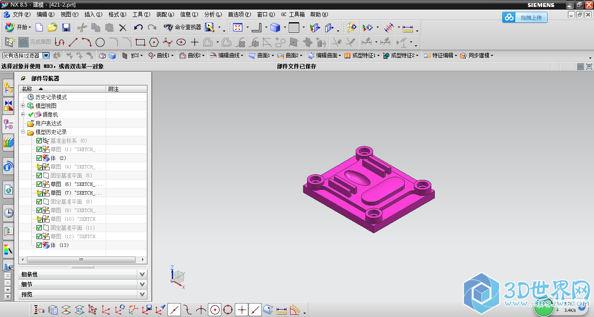Toggle the 草图 (9) SKETCH checkbox
594x317 pixels.
pos(39,210)
